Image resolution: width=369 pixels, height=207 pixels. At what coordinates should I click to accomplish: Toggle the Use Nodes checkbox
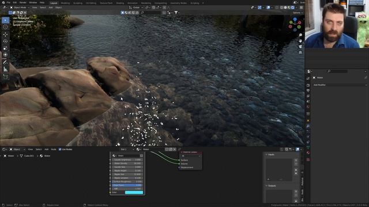[x=60, y=149]
